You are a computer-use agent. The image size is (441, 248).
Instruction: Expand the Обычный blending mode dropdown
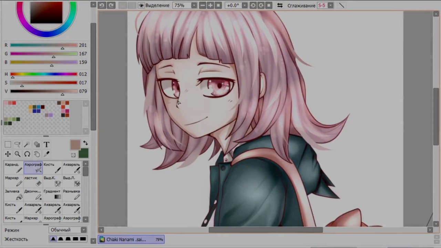coord(83,230)
